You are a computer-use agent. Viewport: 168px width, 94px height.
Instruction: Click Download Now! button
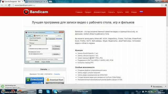[55, 80]
